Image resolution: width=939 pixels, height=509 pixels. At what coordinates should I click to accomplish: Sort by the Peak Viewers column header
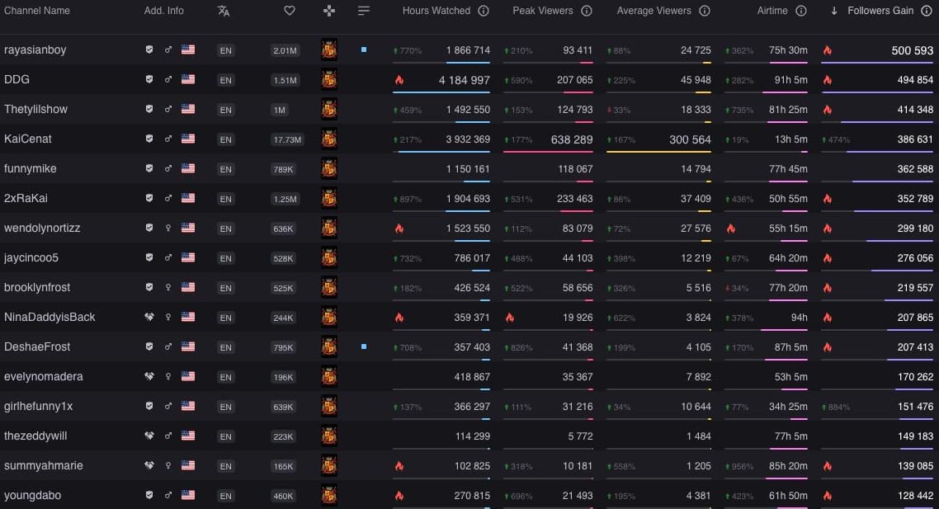543,11
